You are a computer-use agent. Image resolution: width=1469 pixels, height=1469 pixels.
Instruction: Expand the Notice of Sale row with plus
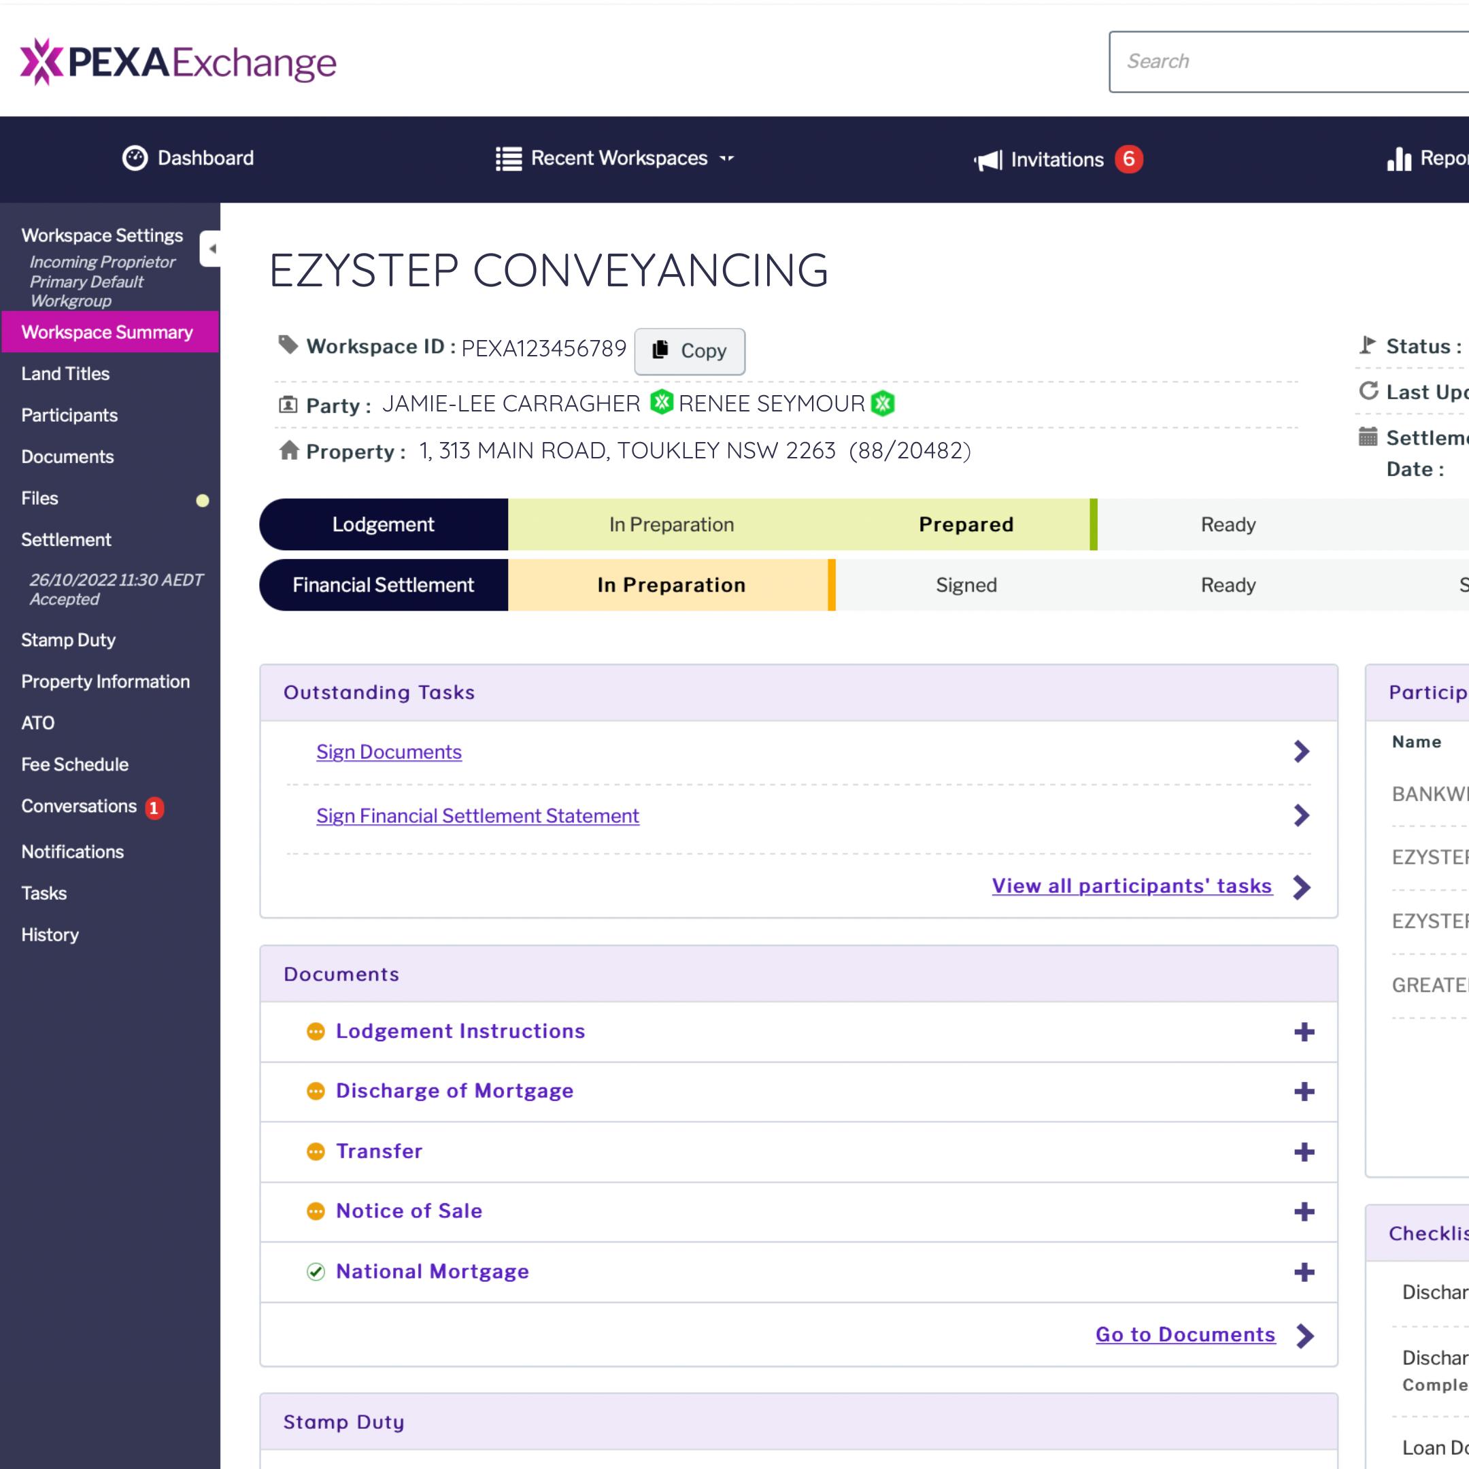point(1304,1211)
